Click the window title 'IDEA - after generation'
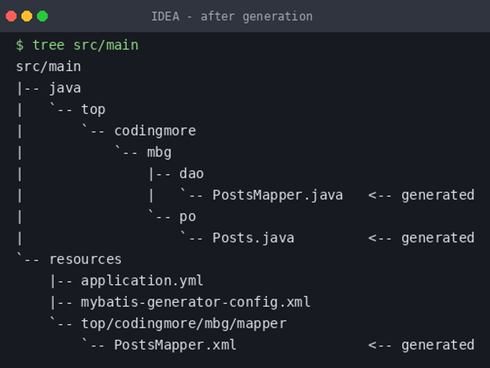490x368 pixels. (232, 17)
